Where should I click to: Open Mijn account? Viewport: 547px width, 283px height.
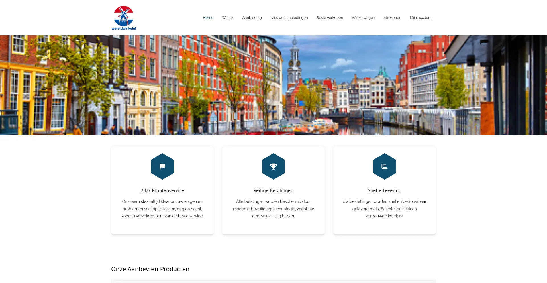(421, 18)
